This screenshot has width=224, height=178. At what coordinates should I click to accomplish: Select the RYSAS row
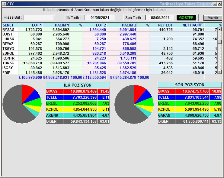click(x=110, y=29)
